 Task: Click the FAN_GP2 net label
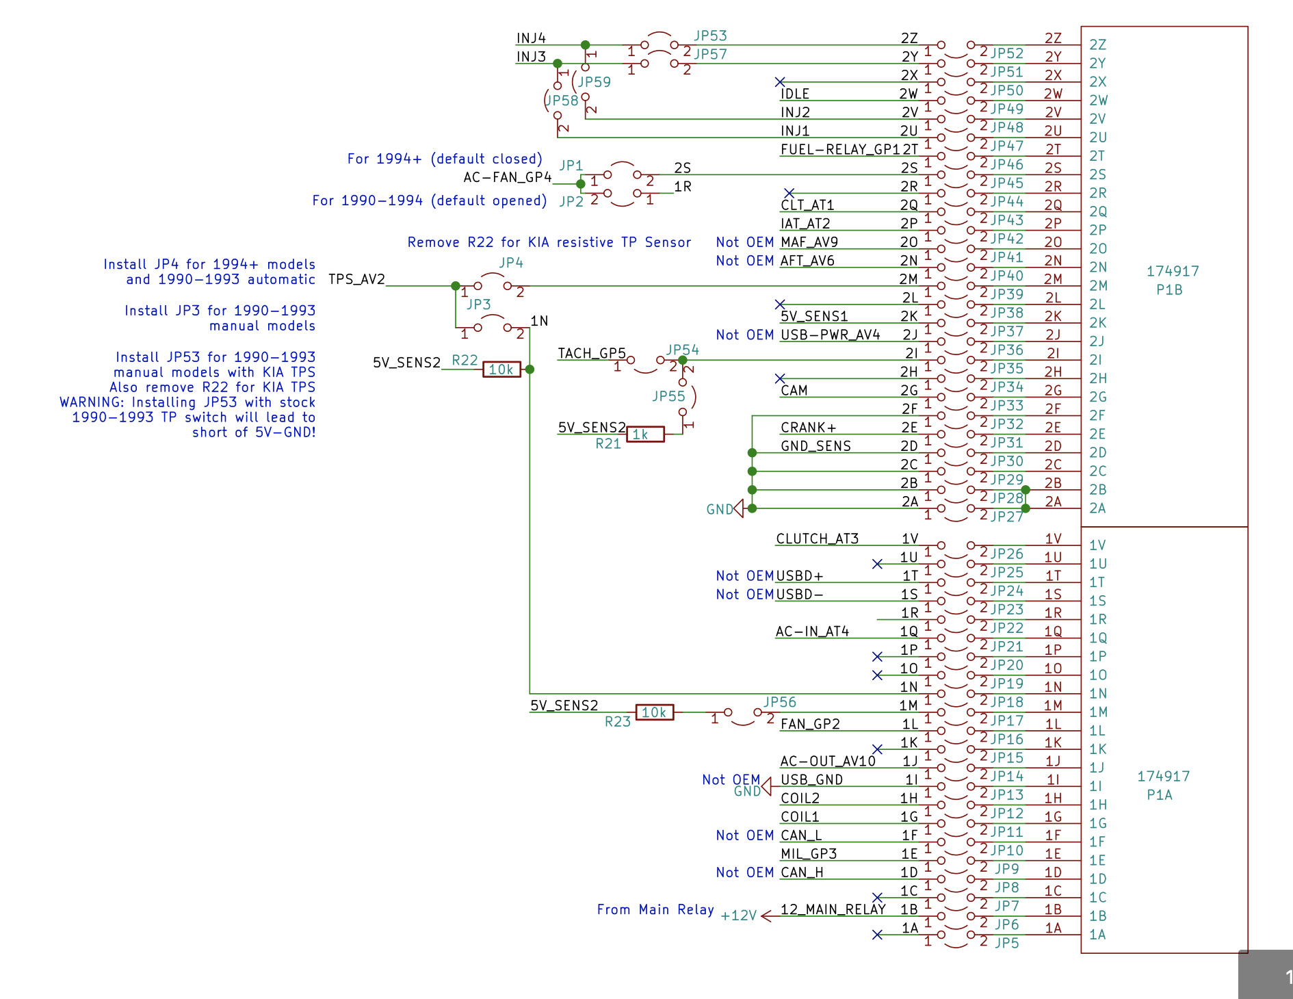[810, 724]
